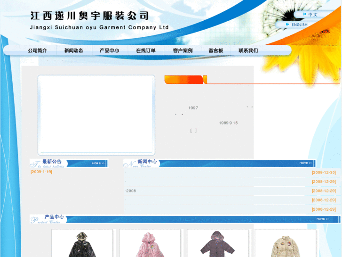Screen dimensions: 342x257
Task: Go to 产品中心 in navigation bar
Action: coord(109,50)
